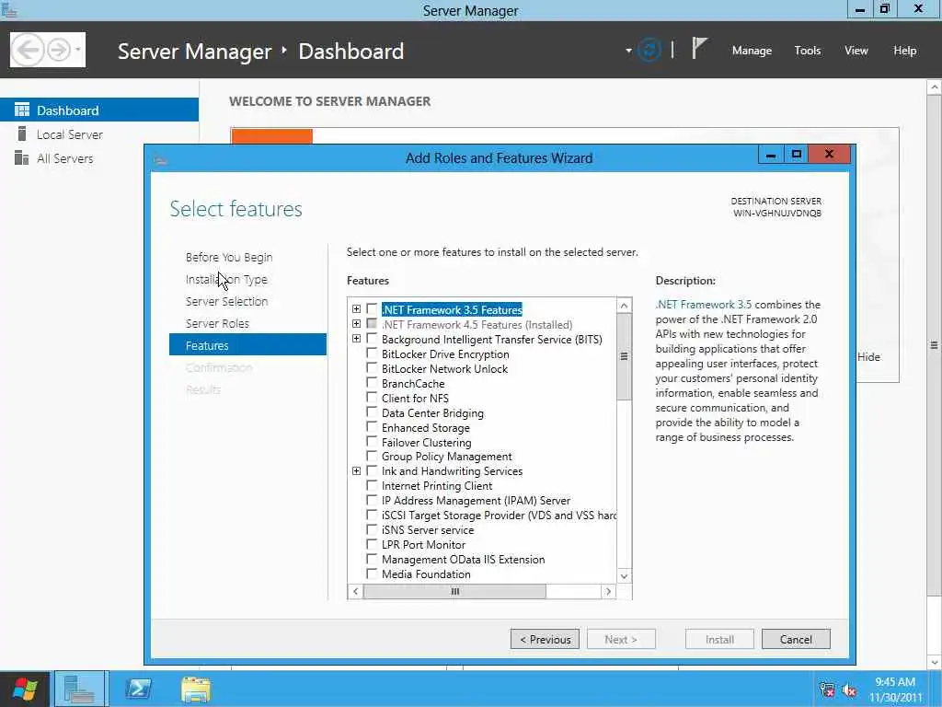The image size is (942, 707).
Task: Go to the Server Selection wizard step
Action: (226, 301)
